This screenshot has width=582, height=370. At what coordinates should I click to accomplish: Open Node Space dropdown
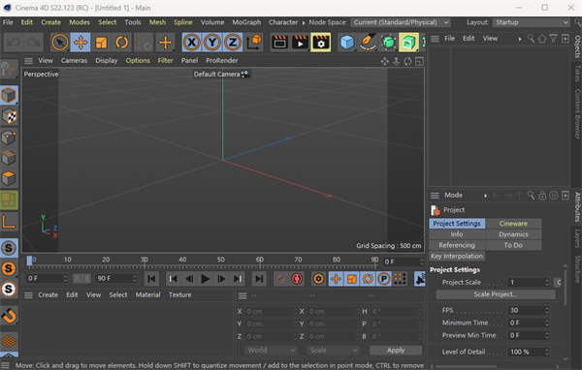click(x=401, y=22)
